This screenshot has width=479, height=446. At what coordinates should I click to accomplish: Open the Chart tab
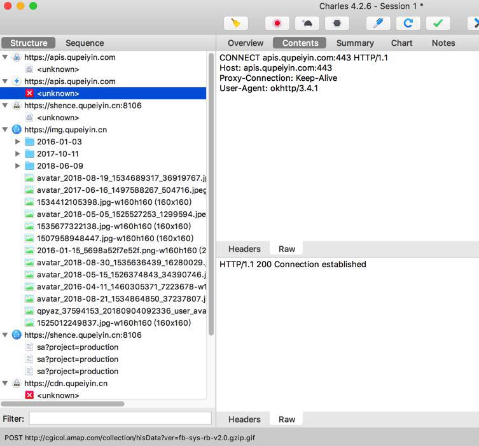click(401, 43)
